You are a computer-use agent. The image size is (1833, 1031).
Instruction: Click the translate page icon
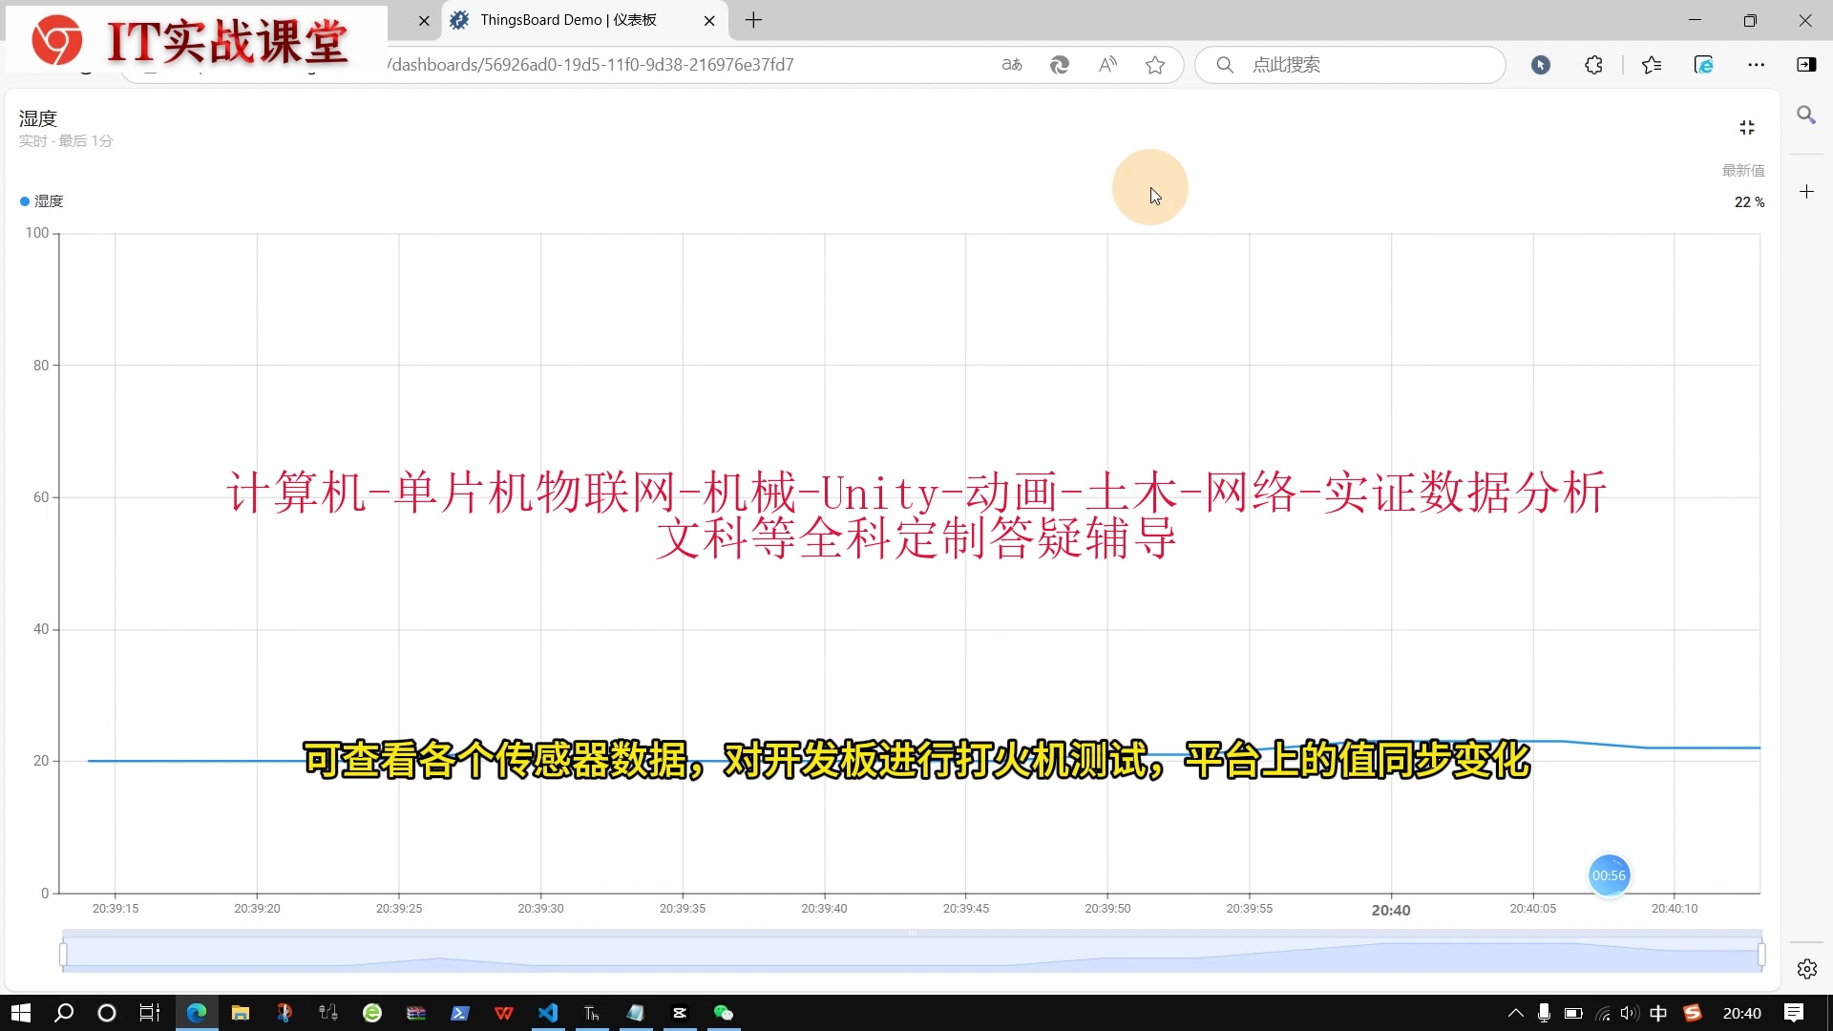pos(1012,65)
